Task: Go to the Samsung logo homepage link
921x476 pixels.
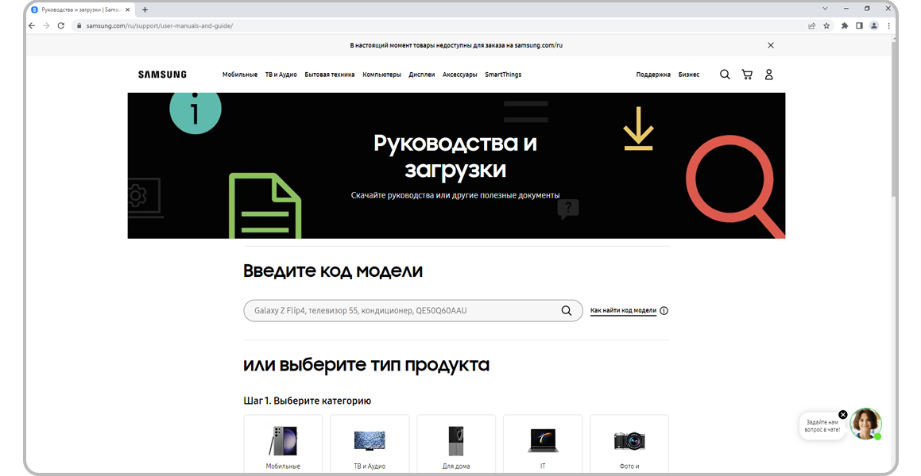Action: pos(162,75)
